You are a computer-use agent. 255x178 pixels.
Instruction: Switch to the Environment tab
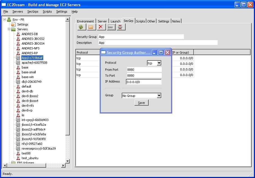[86, 21]
